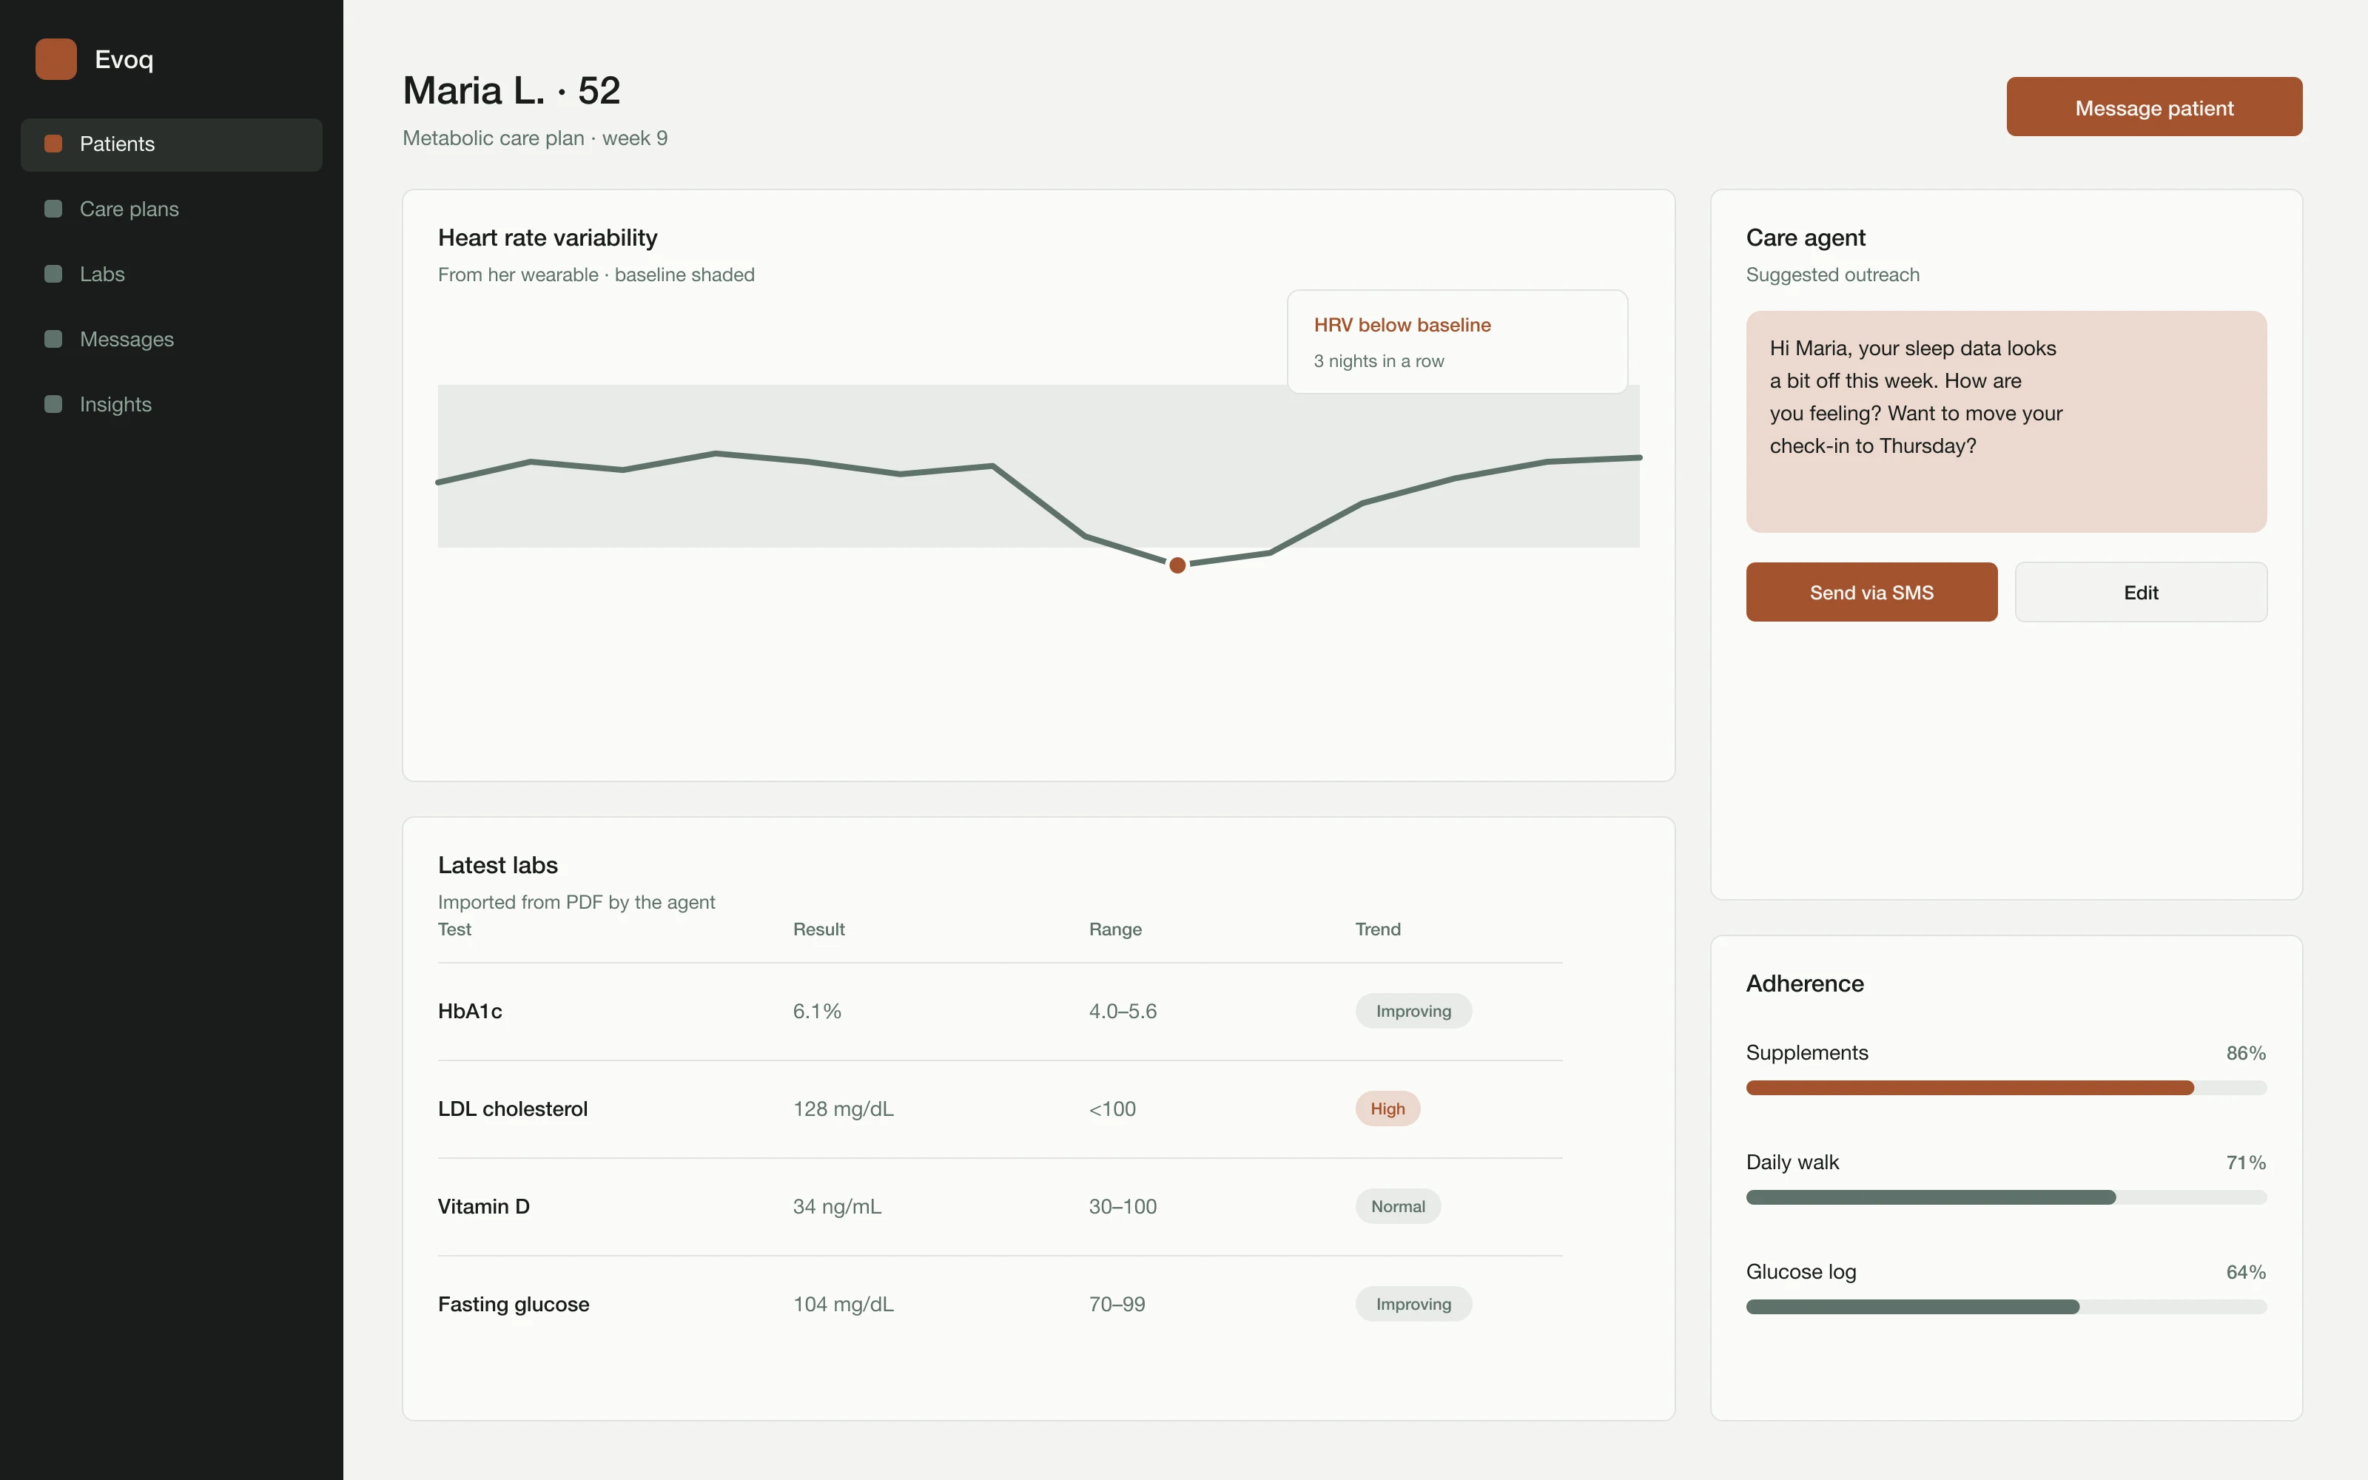This screenshot has width=2368, height=1480.
Task: Open the Patients section
Action: tap(171, 144)
